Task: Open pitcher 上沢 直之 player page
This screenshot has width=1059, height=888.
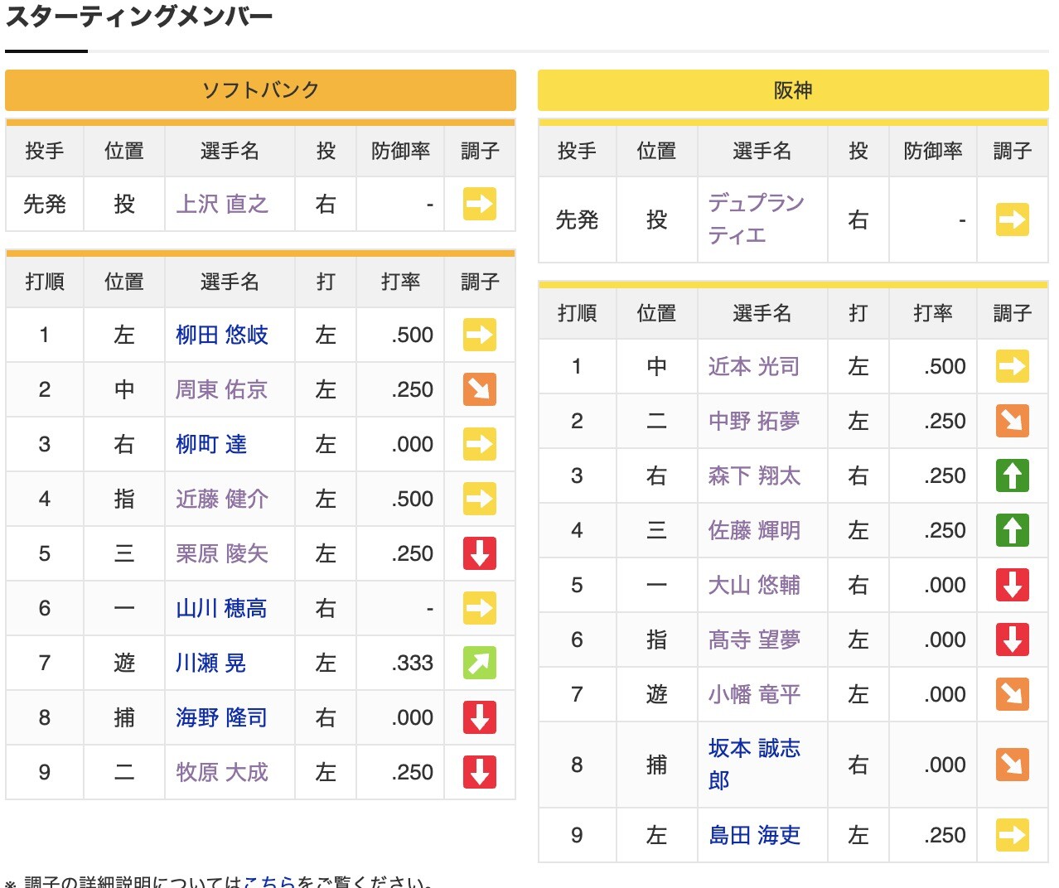Action: click(x=221, y=204)
